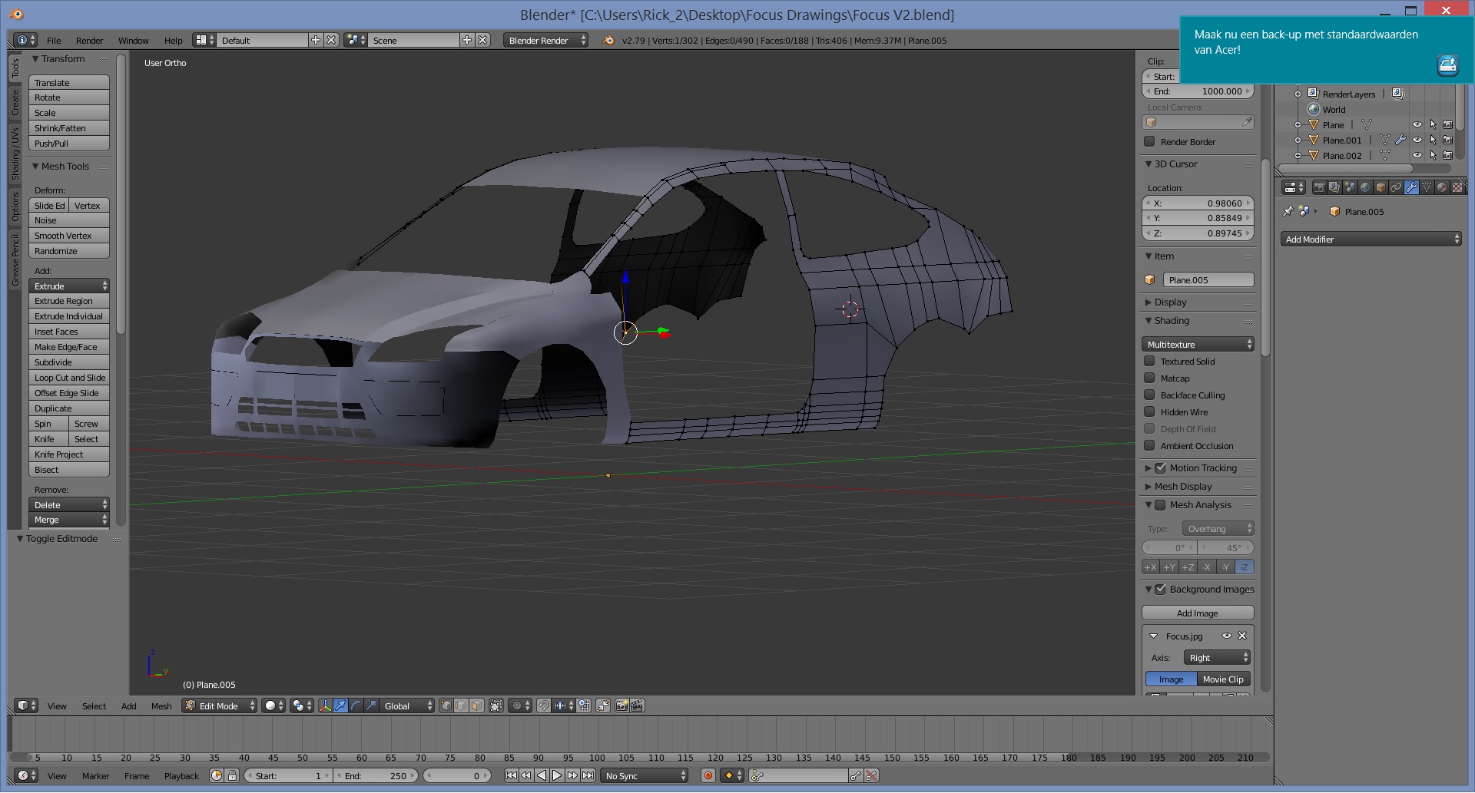Click the snap magnet icon
The image size is (1475, 793).
543,705
